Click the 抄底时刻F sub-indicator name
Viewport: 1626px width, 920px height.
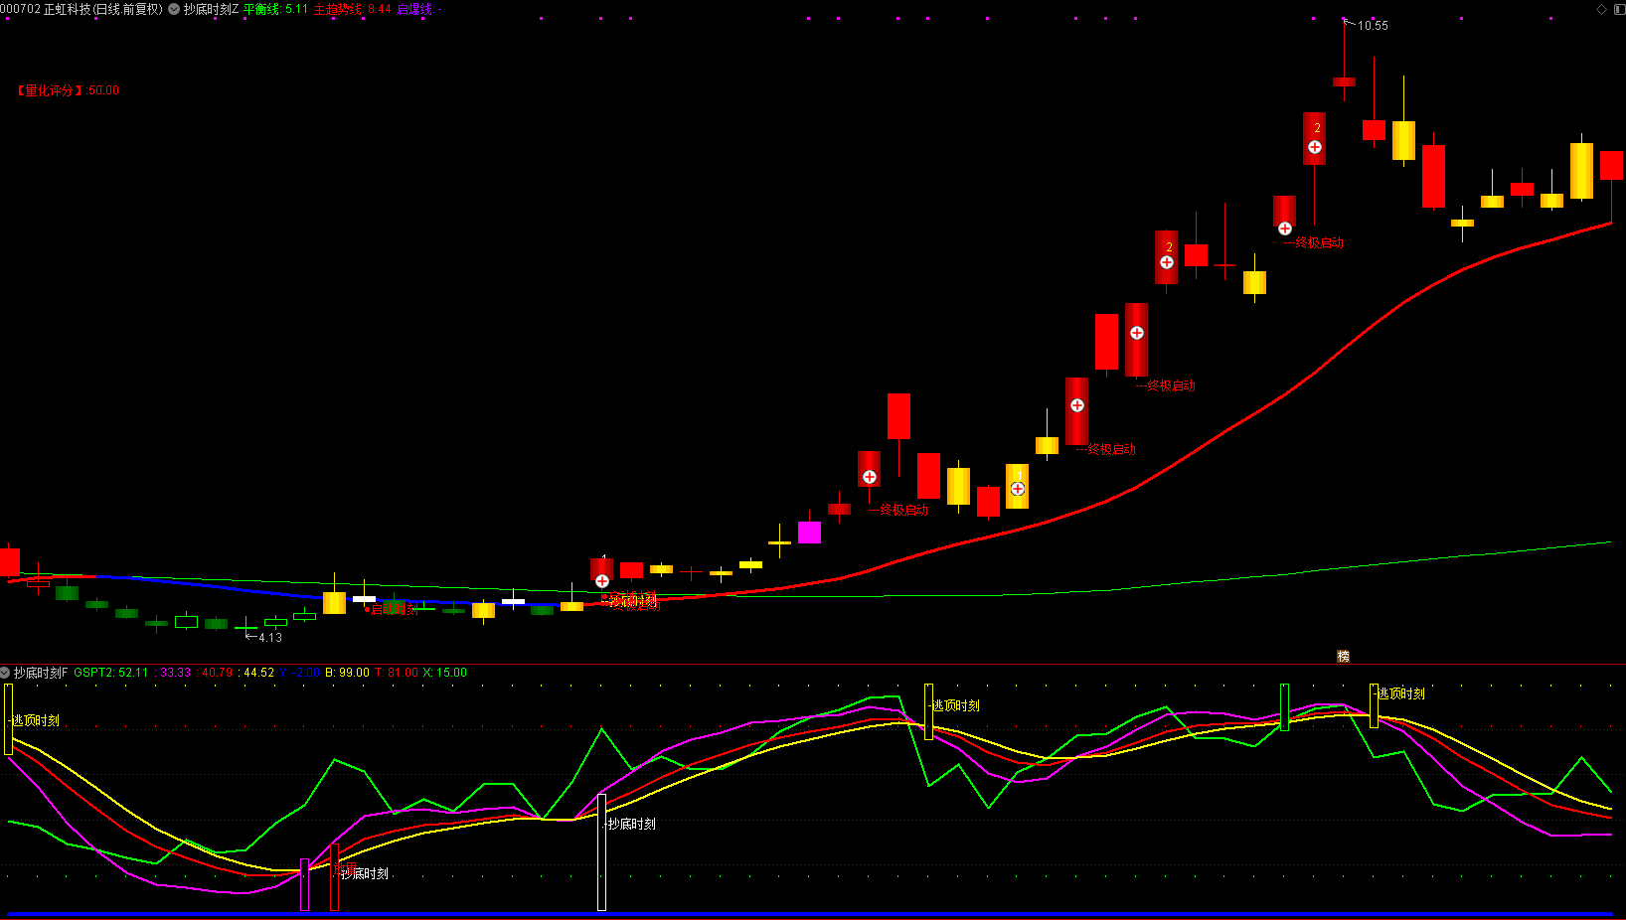tap(41, 673)
